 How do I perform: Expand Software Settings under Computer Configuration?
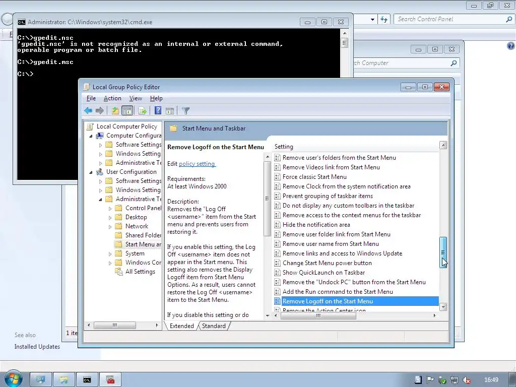click(x=101, y=145)
